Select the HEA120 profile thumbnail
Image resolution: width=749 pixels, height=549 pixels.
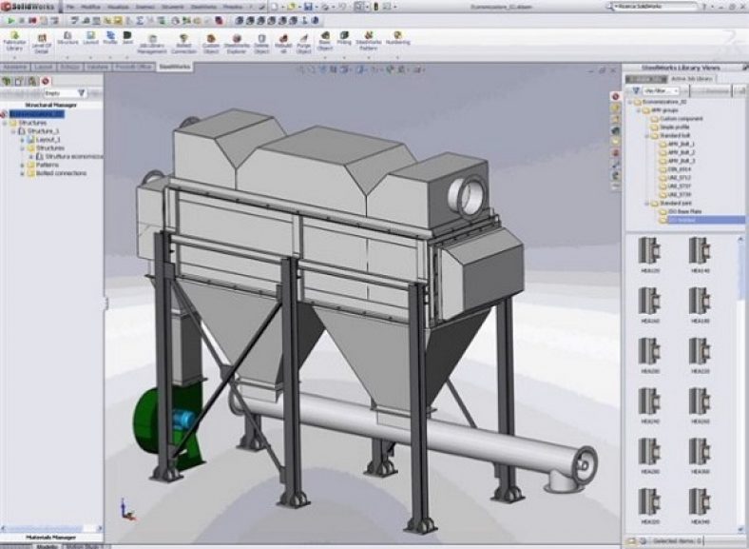pos(650,251)
